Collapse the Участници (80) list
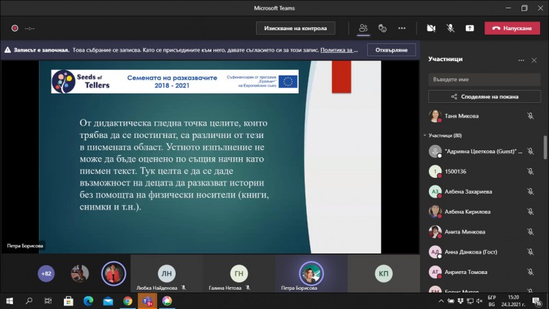 (x=424, y=135)
